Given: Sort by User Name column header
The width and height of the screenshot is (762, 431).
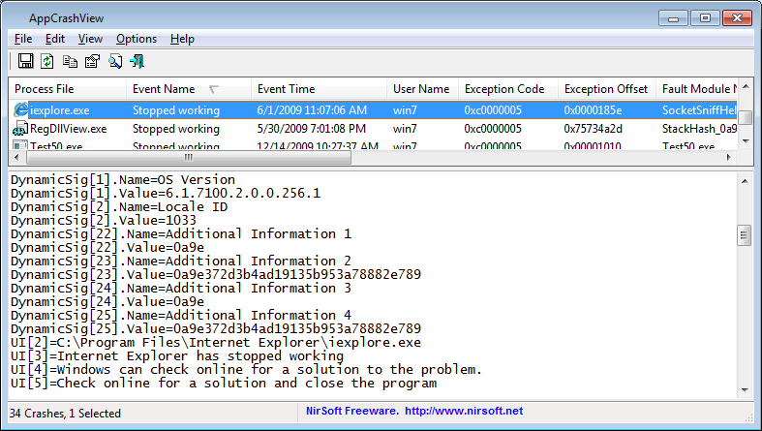Looking at the screenshot, I should 423,89.
